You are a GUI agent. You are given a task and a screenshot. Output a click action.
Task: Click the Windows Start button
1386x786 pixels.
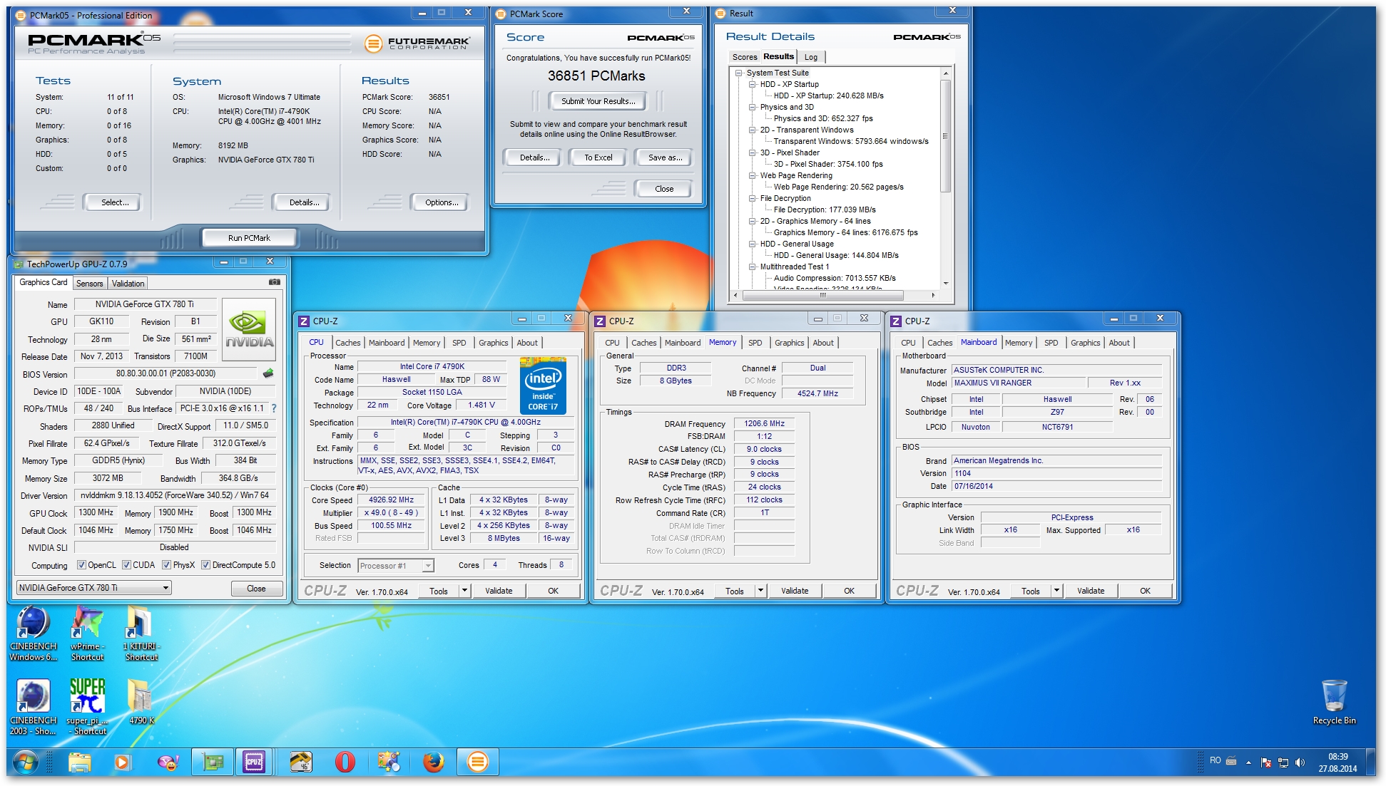click(26, 762)
